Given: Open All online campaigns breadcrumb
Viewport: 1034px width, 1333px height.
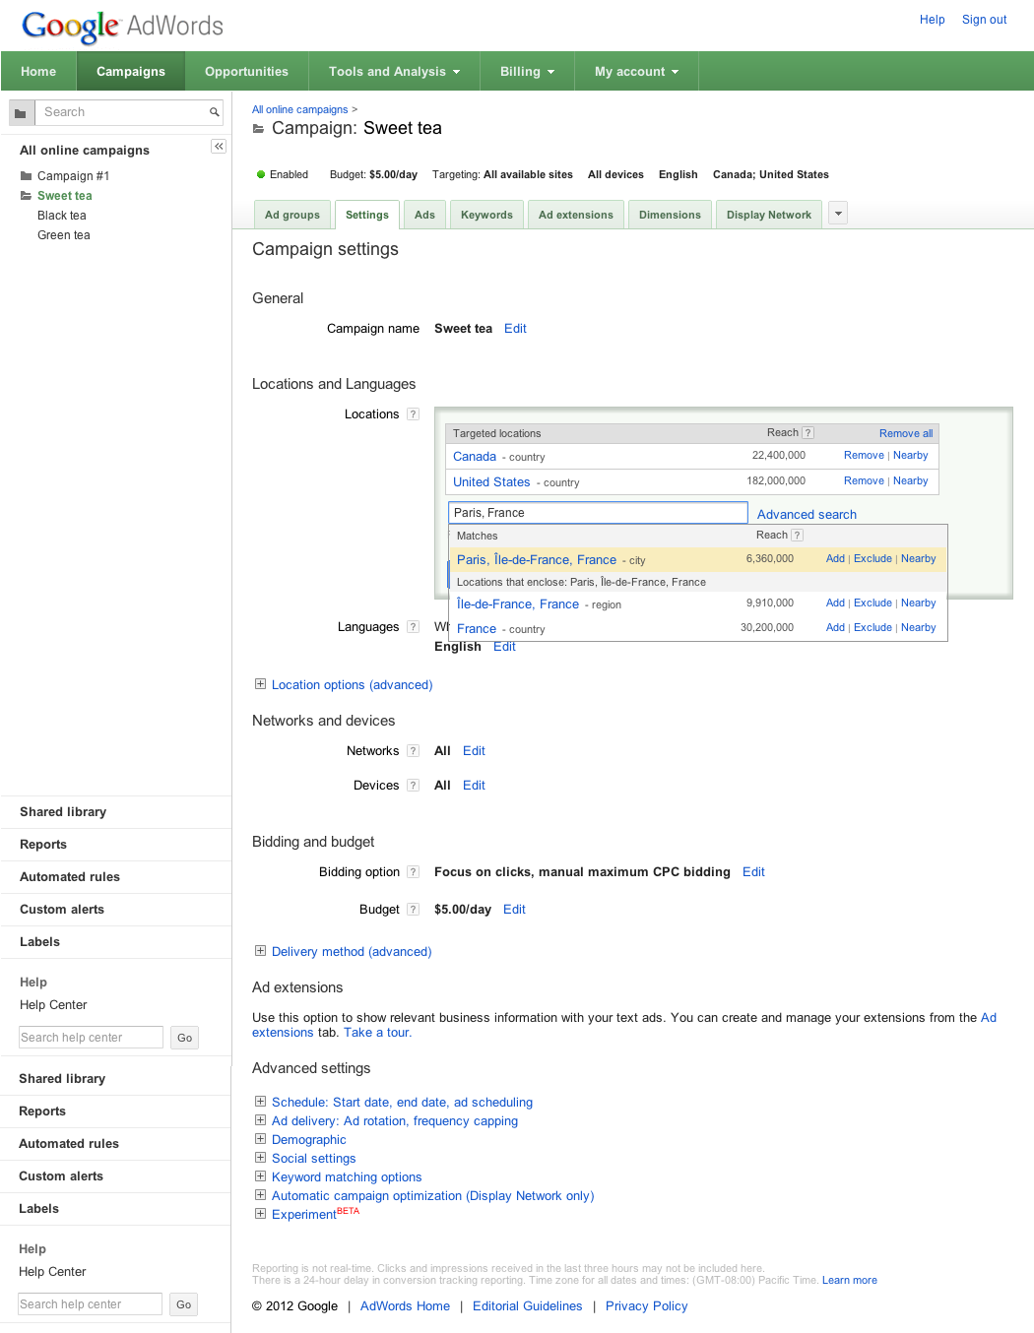Looking at the screenshot, I should coord(299,109).
